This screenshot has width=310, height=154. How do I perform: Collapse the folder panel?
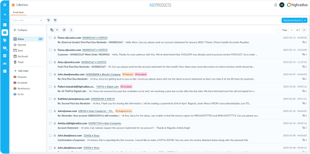[x=20, y=30]
